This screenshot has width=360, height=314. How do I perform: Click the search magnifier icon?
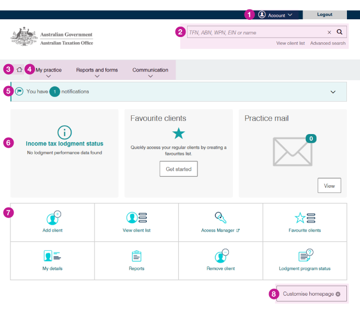click(339, 32)
